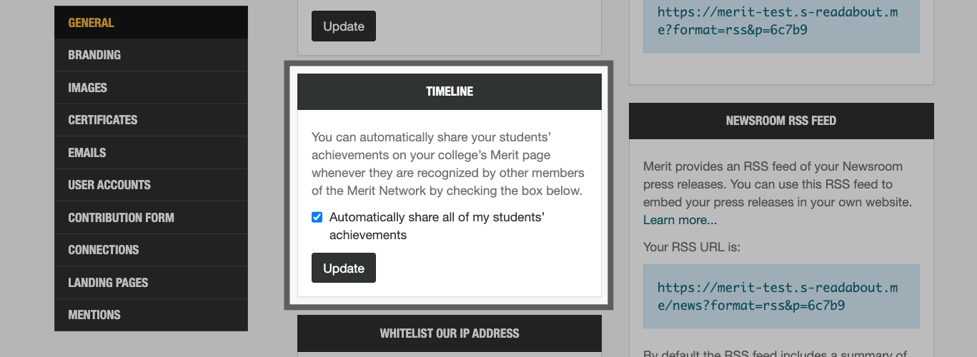The height and width of the screenshot is (357, 977).
Task: Click the Update button above the Timeline panel
Action: tap(344, 26)
